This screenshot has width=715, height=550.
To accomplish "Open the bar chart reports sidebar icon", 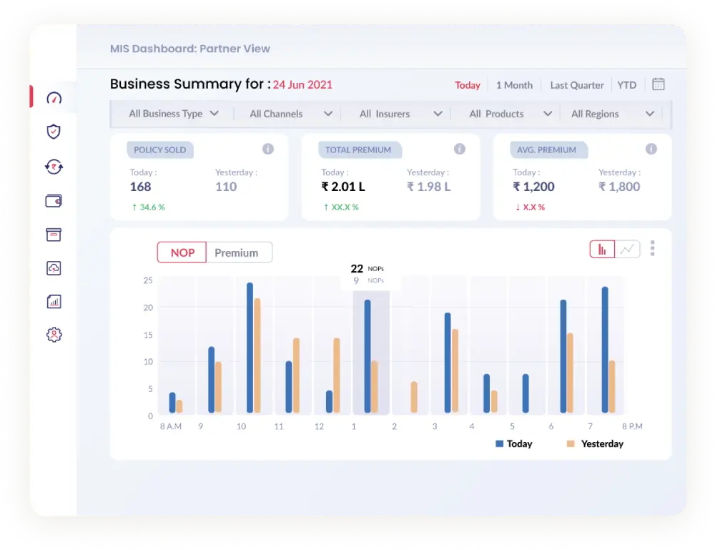I will click(x=54, y=301).
